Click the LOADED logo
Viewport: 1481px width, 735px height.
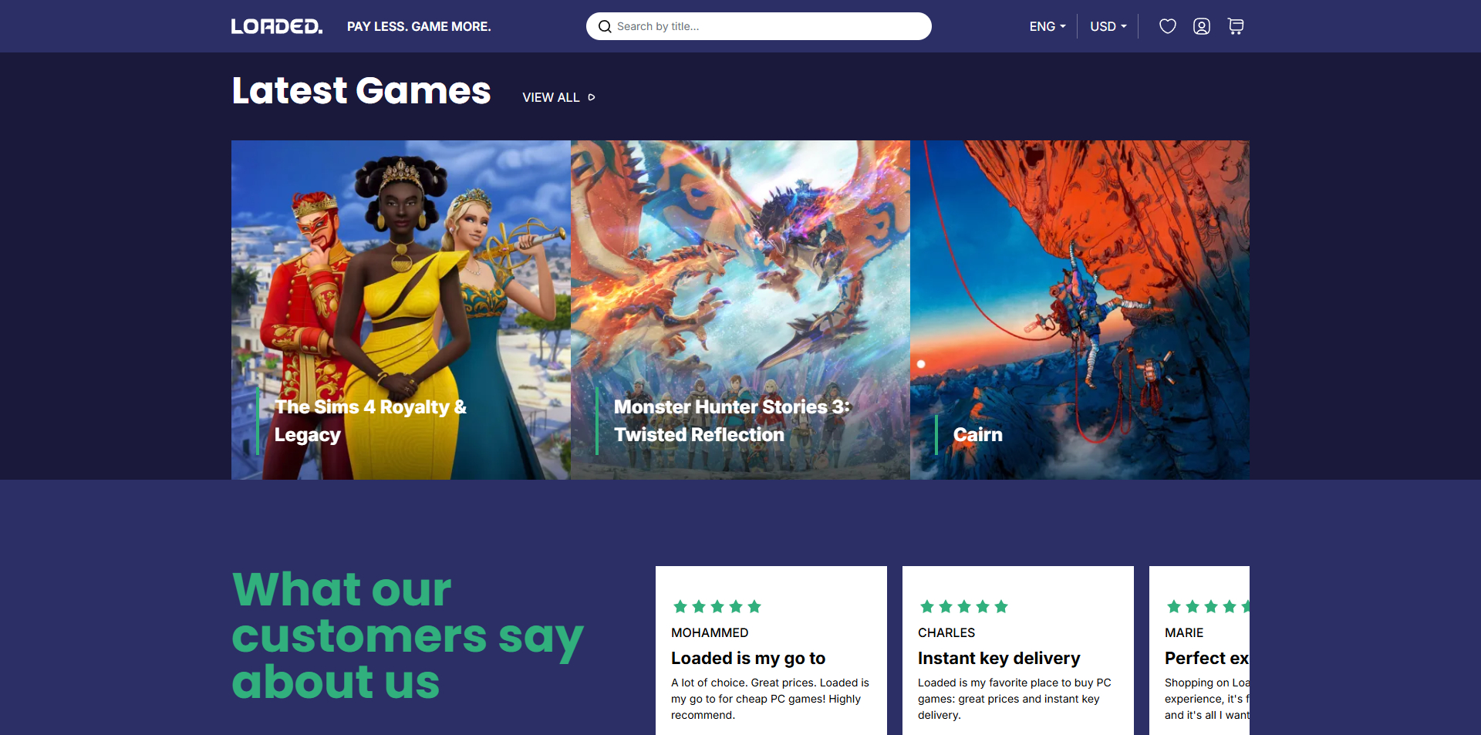[277, 26]
